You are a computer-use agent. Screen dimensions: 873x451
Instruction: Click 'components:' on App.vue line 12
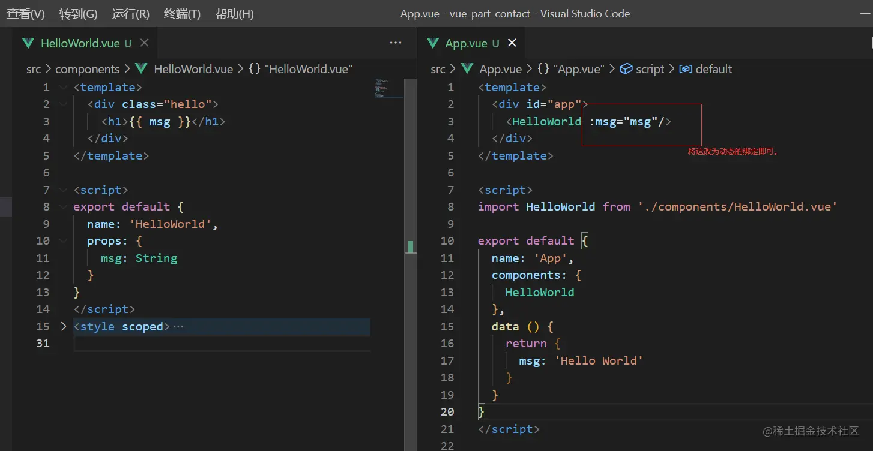[529, 275]
